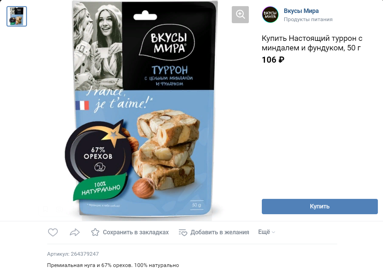Click the product title Настоящий туррон
Screen dimensions: 383x268
coord(312,43)
